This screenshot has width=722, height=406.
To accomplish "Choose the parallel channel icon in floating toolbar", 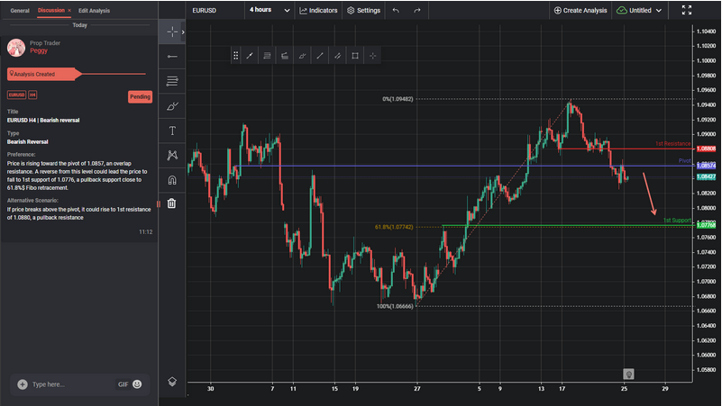I will (337, 56).
